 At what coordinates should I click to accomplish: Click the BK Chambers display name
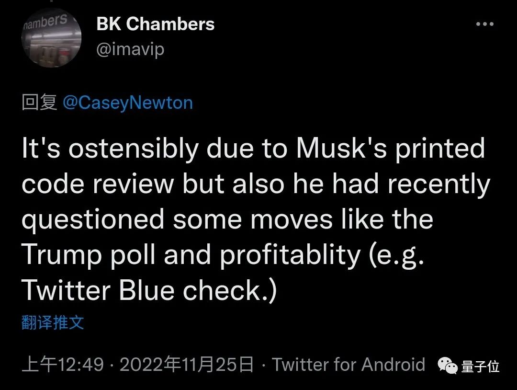pos(155,24)
